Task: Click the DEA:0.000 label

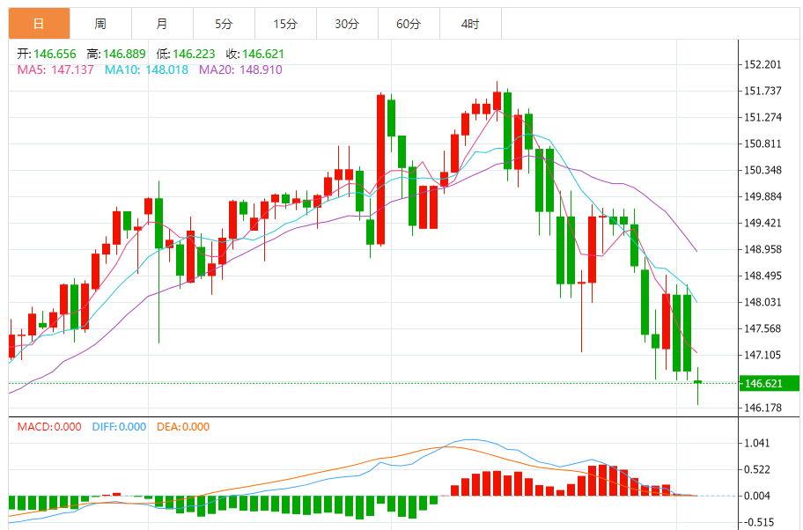Action: coord(183,427)
